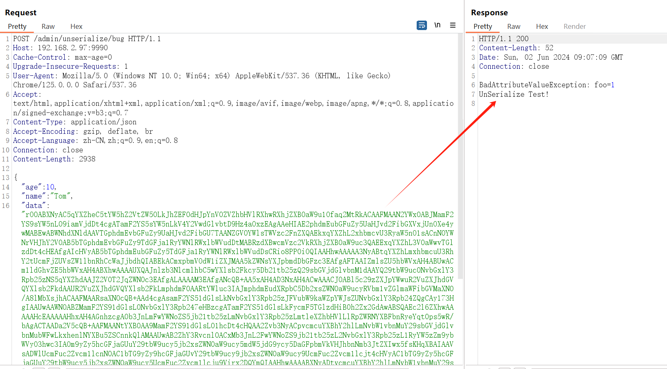The height and width of the screenshot is (369, 667).
Task: Click the response Connection: close header
Action: click(514, 66)
